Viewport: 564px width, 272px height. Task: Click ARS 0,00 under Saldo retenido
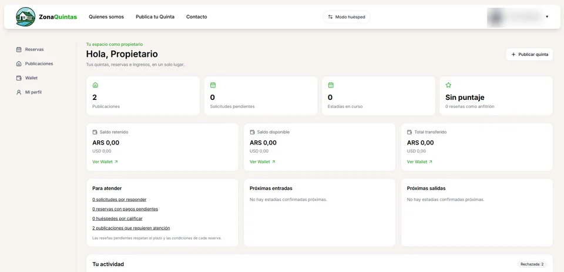tap(106, 143)
